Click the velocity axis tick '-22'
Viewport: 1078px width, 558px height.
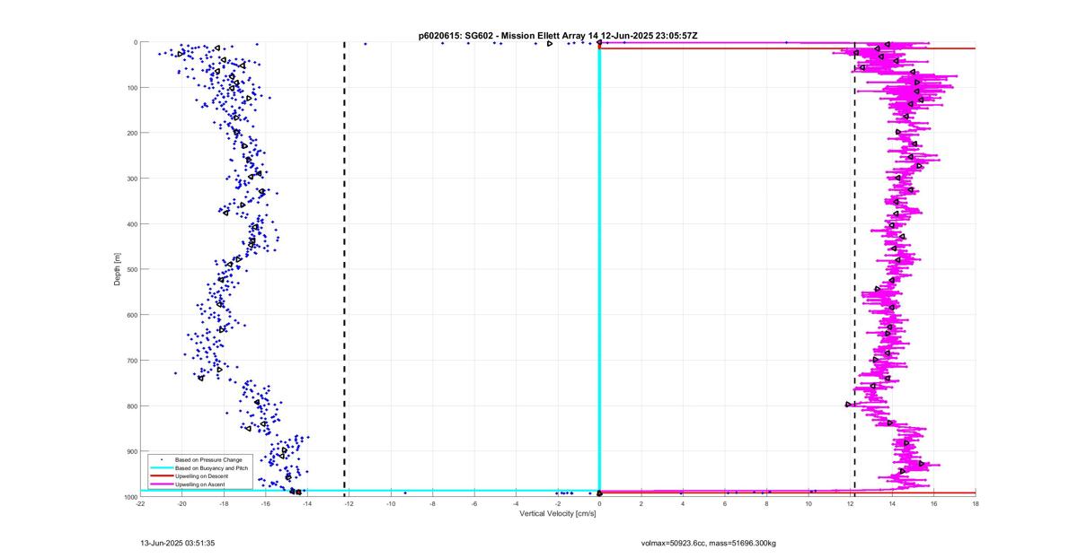140,504
